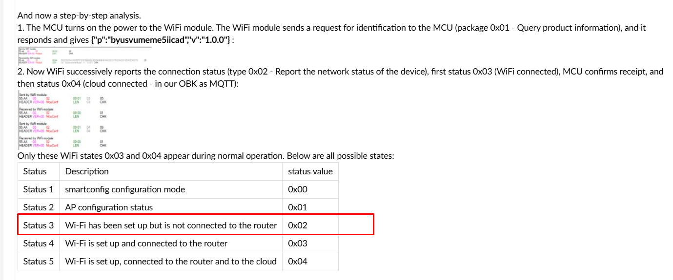Click the 0x02 status value cell

coord(310,225)
